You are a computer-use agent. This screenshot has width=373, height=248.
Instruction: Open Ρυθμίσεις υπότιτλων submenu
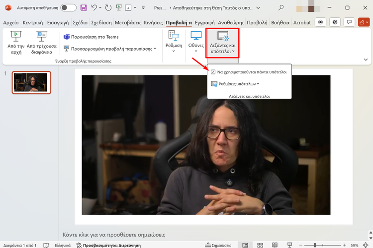235,84
